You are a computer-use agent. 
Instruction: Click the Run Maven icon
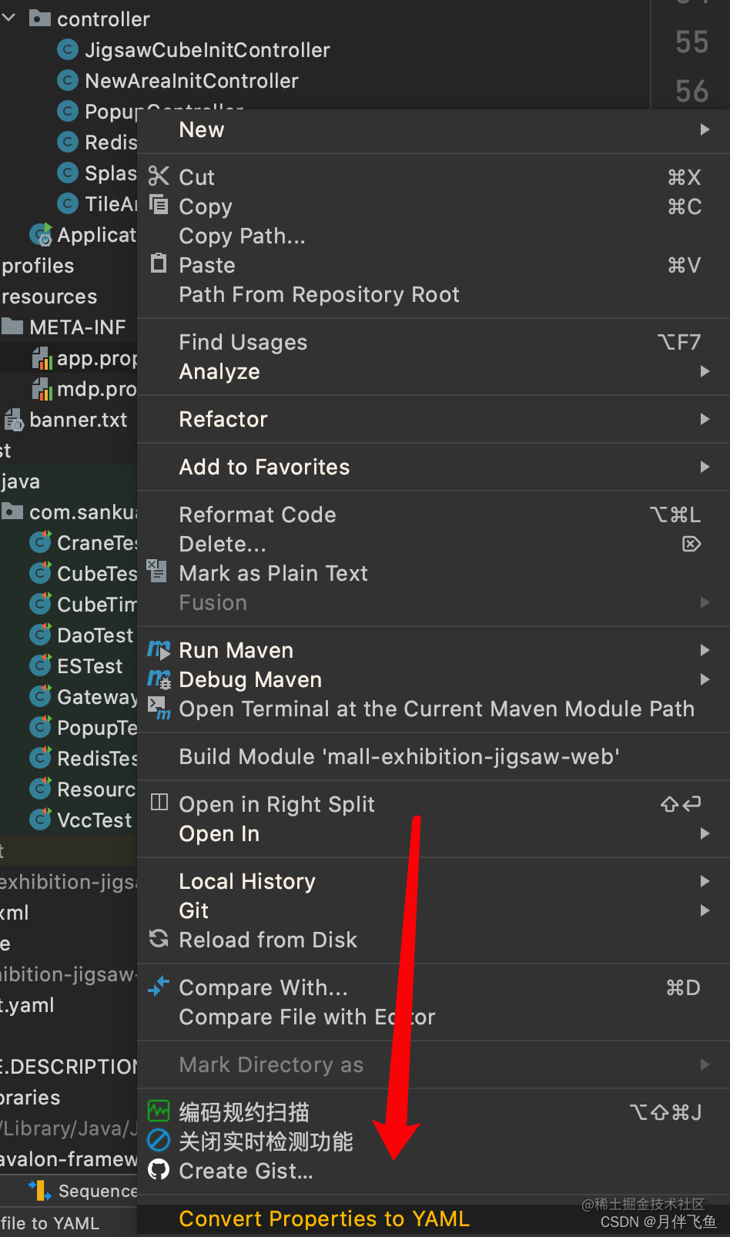pyautogui.click(x=159, y=650)
